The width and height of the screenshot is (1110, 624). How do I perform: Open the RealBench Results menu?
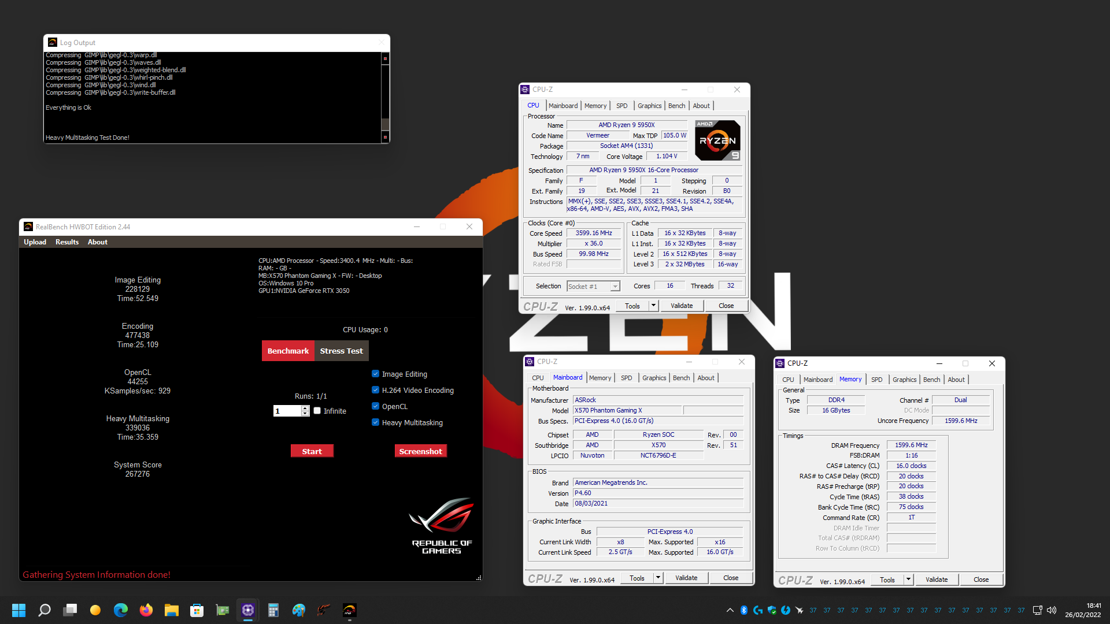(67, 242)
